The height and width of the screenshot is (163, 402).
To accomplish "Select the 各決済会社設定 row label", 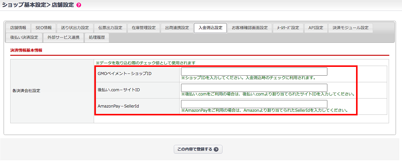I will click(26, 91).
